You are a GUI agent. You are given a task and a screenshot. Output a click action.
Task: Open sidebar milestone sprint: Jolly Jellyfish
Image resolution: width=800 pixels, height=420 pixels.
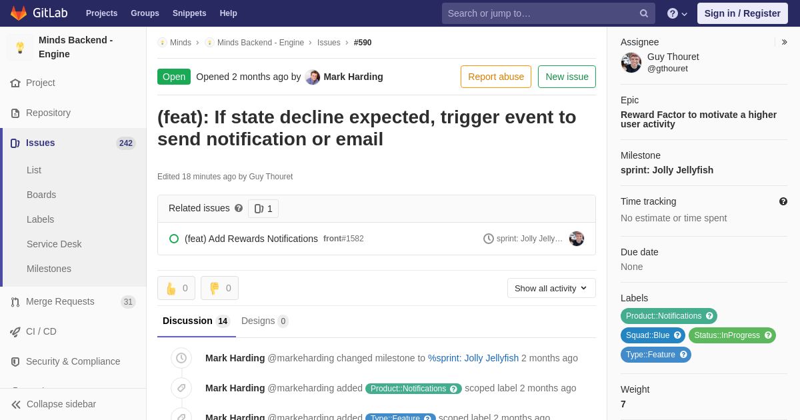[667, 170]
